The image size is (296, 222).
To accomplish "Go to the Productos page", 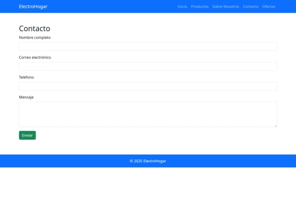I will coord(200,7).
